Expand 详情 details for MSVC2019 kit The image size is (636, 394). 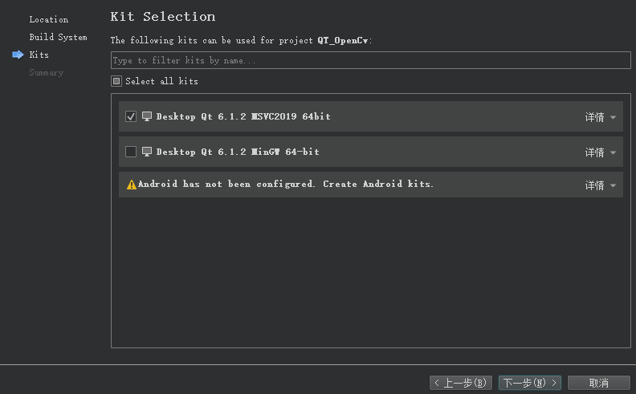[600, 117]
